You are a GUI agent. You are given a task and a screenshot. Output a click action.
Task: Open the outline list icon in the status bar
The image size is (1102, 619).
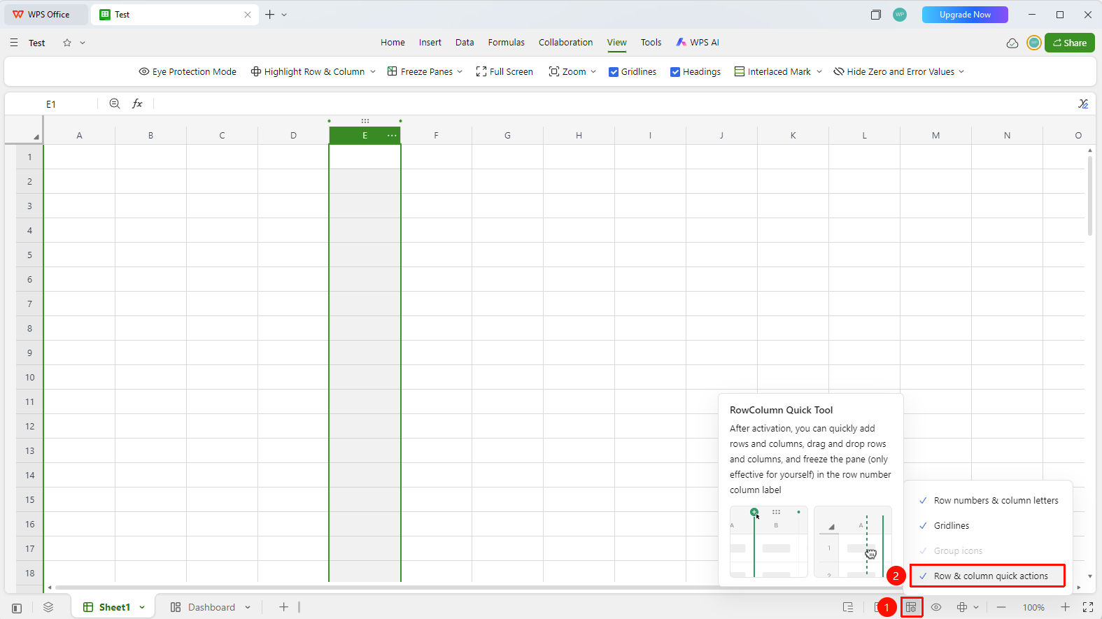point(848,607)
